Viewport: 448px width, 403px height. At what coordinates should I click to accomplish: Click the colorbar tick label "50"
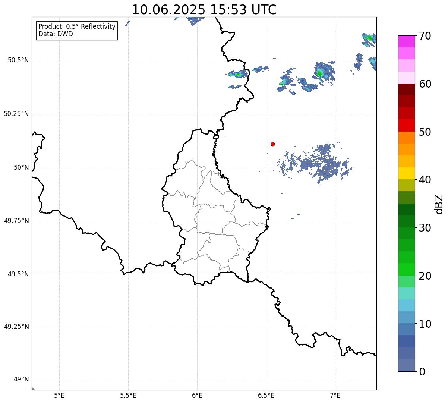click(425, 132)
